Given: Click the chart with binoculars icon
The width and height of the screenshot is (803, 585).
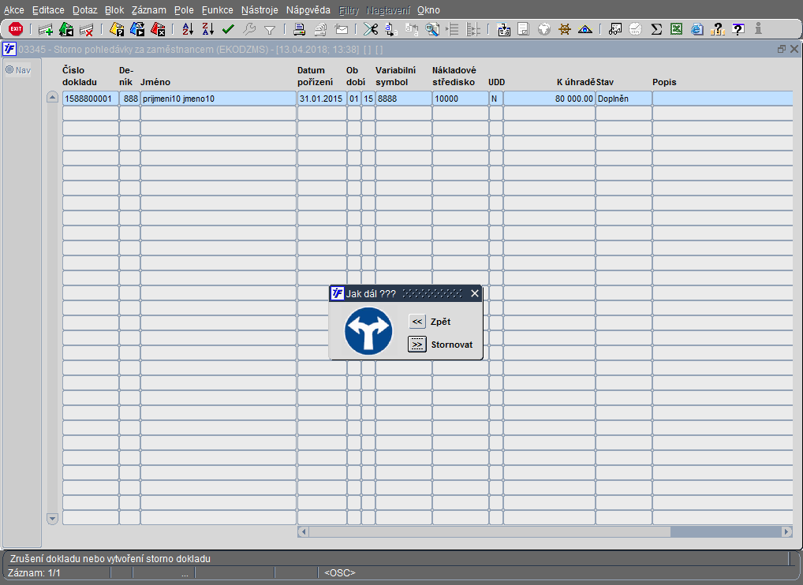Looking at the screenshot, I should 615,29.
